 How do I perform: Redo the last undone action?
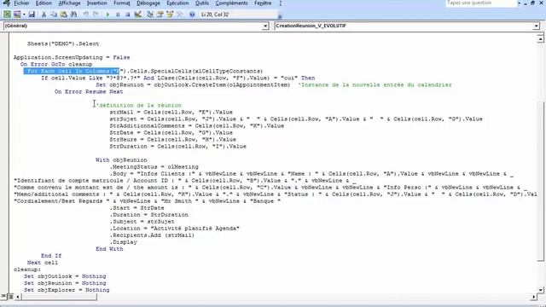[96, 14]
